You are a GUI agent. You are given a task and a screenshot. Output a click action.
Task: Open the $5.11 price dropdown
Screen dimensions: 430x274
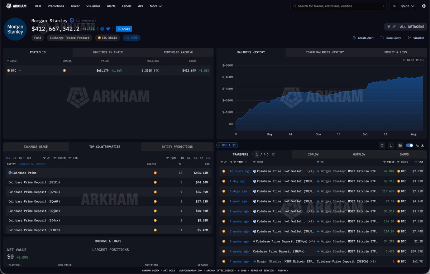tap(408, 6)
